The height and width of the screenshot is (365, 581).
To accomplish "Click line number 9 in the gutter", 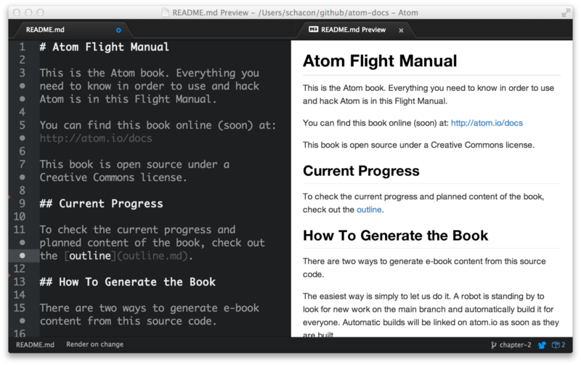I will click(23, 204).
